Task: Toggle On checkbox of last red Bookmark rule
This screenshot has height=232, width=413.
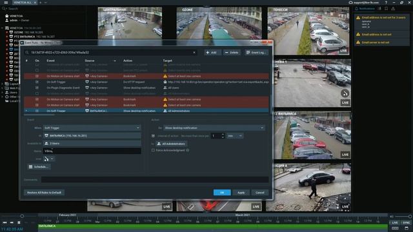Action: click(37, 105)
